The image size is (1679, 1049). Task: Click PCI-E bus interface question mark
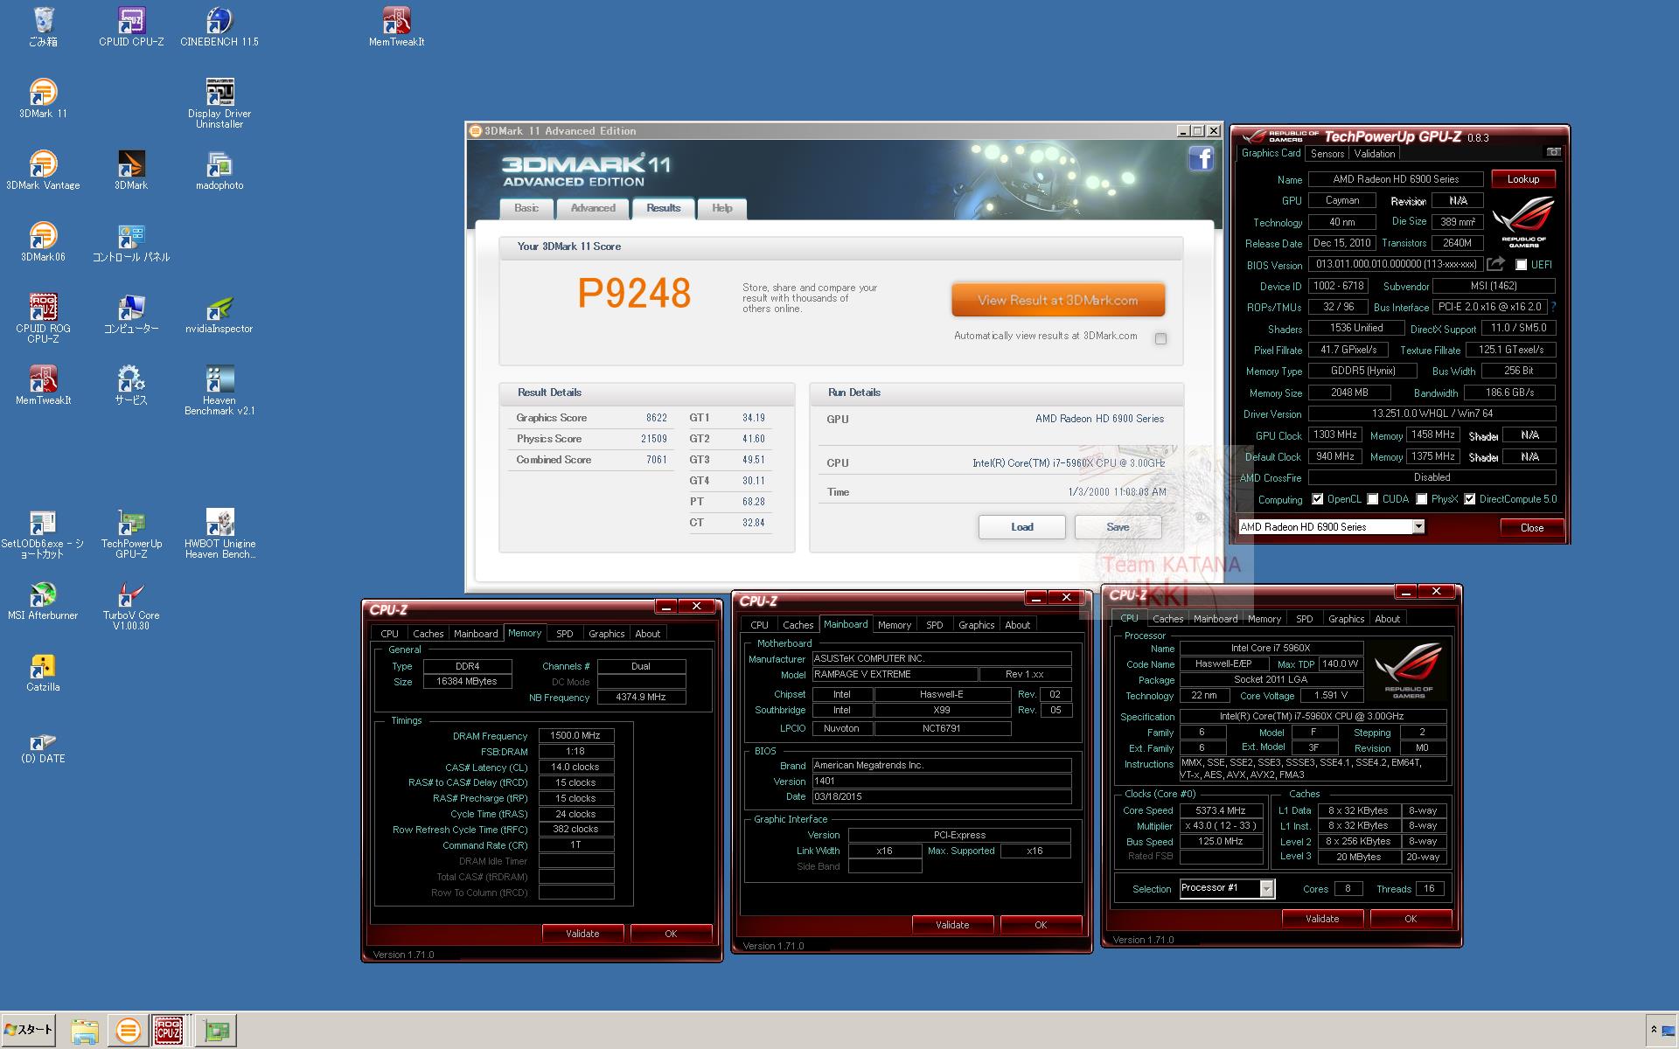(1553, 307)
